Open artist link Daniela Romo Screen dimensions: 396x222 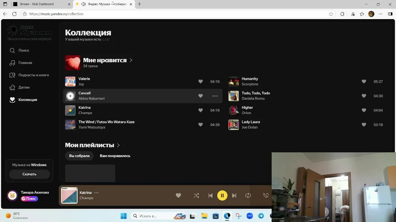(x=253, y=99)
